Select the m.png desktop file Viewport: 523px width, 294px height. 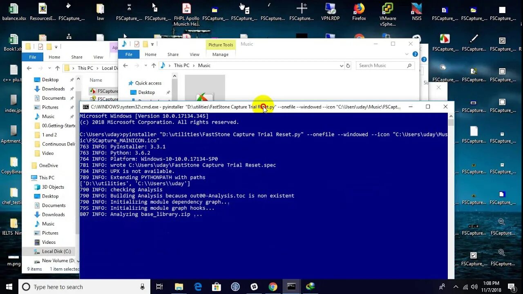pos(13,260)
